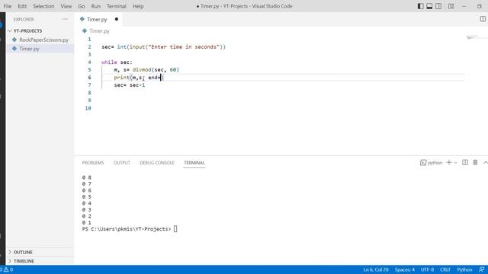The width and height of the screenshot is (488, 274).
Task: Click line number 10 in gutter
Action: [x=88, y=108]
